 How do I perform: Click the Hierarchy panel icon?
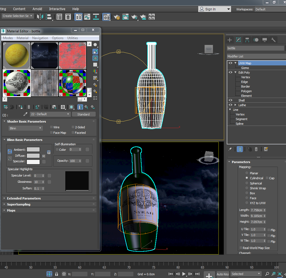(247, 40)
